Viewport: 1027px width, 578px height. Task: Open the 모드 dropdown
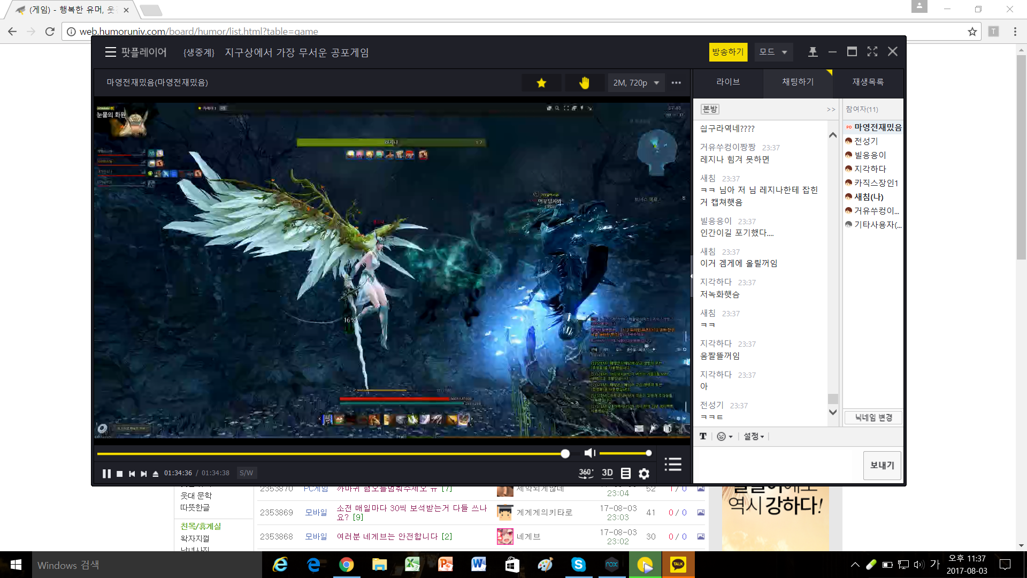coord(773,52)
